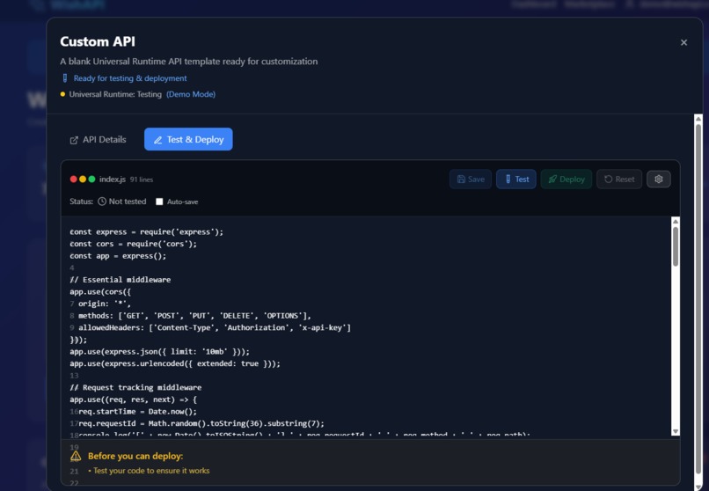Click the '// Request tracking middleware' comment
Screen dimensions: 709x491
pos(135,387)
